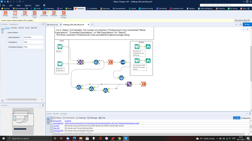Open Click here for options dropdown
252x141 pixels.
point(242,21)
